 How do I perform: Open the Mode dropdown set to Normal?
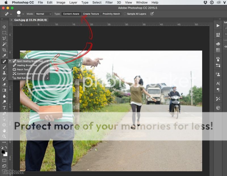(x=43, y=14)
